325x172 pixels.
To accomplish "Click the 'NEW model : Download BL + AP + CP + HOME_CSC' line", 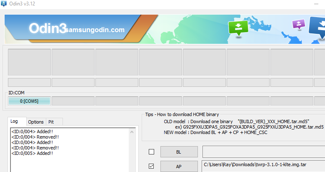I will point(215,132).
